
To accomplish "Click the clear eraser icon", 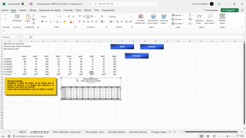I will [190, 23].
